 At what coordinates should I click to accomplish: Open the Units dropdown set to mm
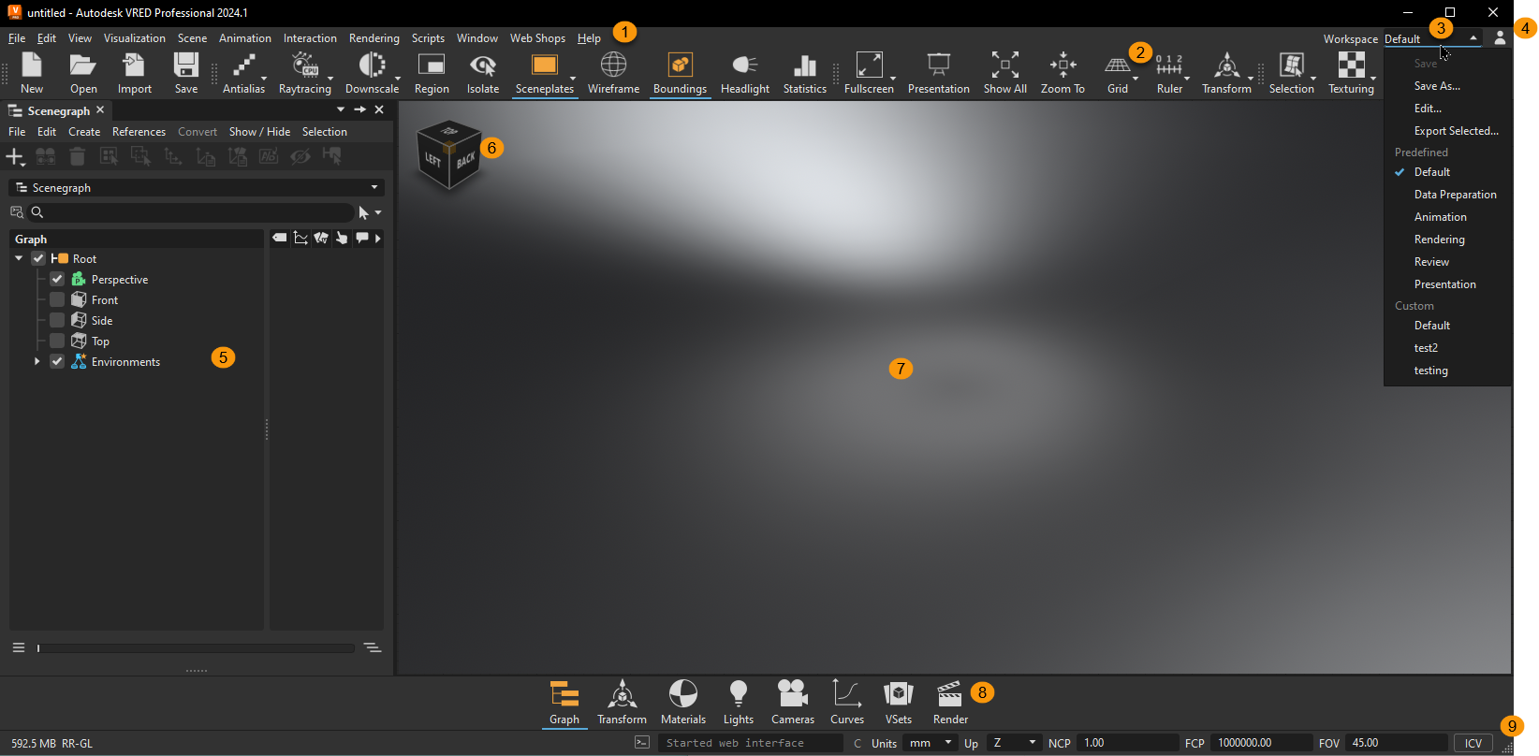pyautogui.click(x=931, y=743)
